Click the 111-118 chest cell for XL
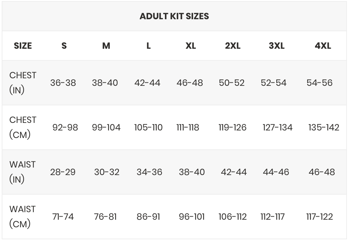 [x=188, y=127]
